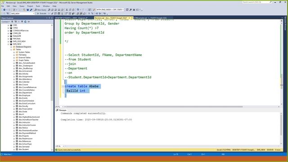Open the Query menu
This screenshot has width=288, height=162.
coord(22,6)
